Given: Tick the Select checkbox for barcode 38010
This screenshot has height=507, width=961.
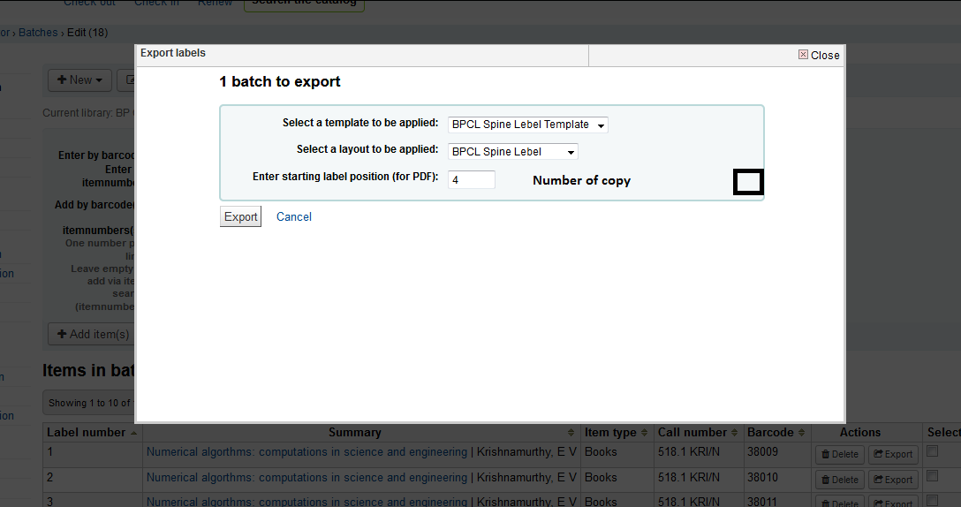Looking at the screenshot, I should point(932,477).
